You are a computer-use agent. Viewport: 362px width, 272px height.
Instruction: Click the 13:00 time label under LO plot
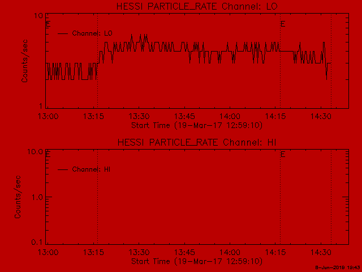click(48, 116)
